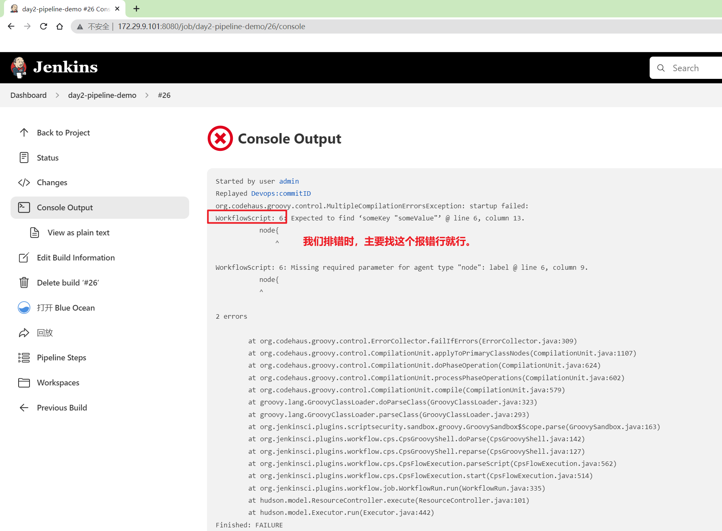Expand the chevron after Dashboard breadcrumb
The image size is (722, 531).
(57, 95)
